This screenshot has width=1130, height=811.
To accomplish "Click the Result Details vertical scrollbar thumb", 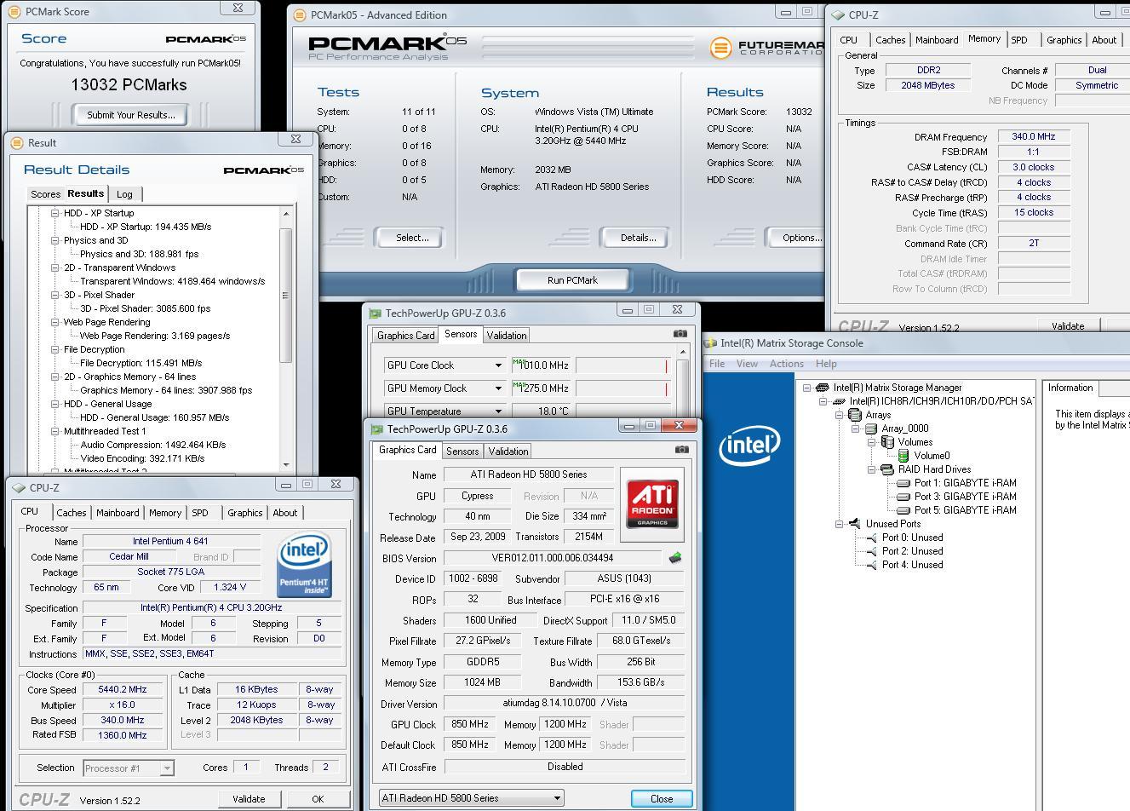I will pos(286,296).
